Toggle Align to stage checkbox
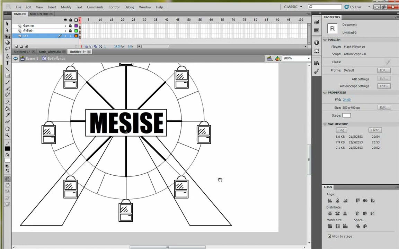Image resolution: width=399 pixels, height=249 pixels. click(329, 236)
